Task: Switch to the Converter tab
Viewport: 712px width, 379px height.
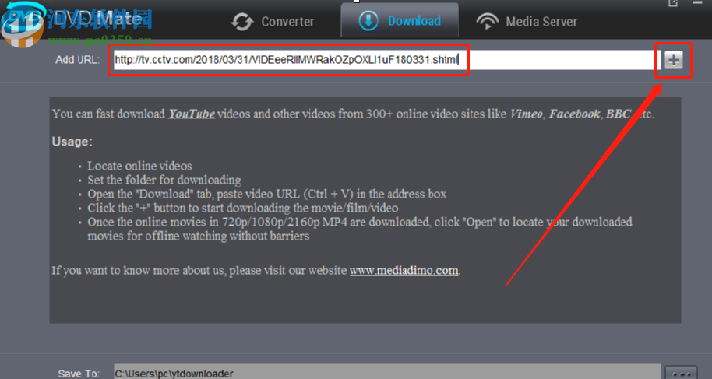Action: (x=273, y=21)
